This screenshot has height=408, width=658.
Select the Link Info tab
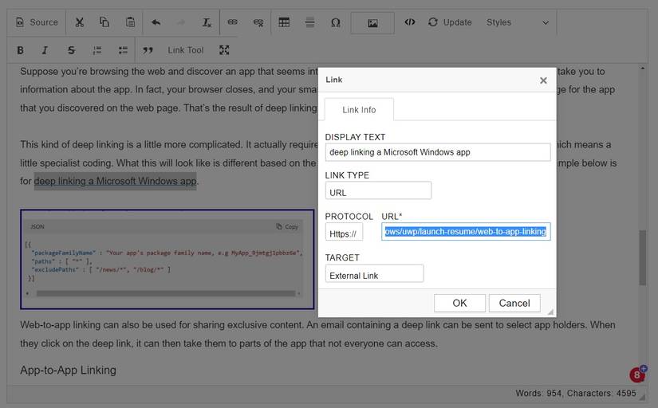point(359,110)
